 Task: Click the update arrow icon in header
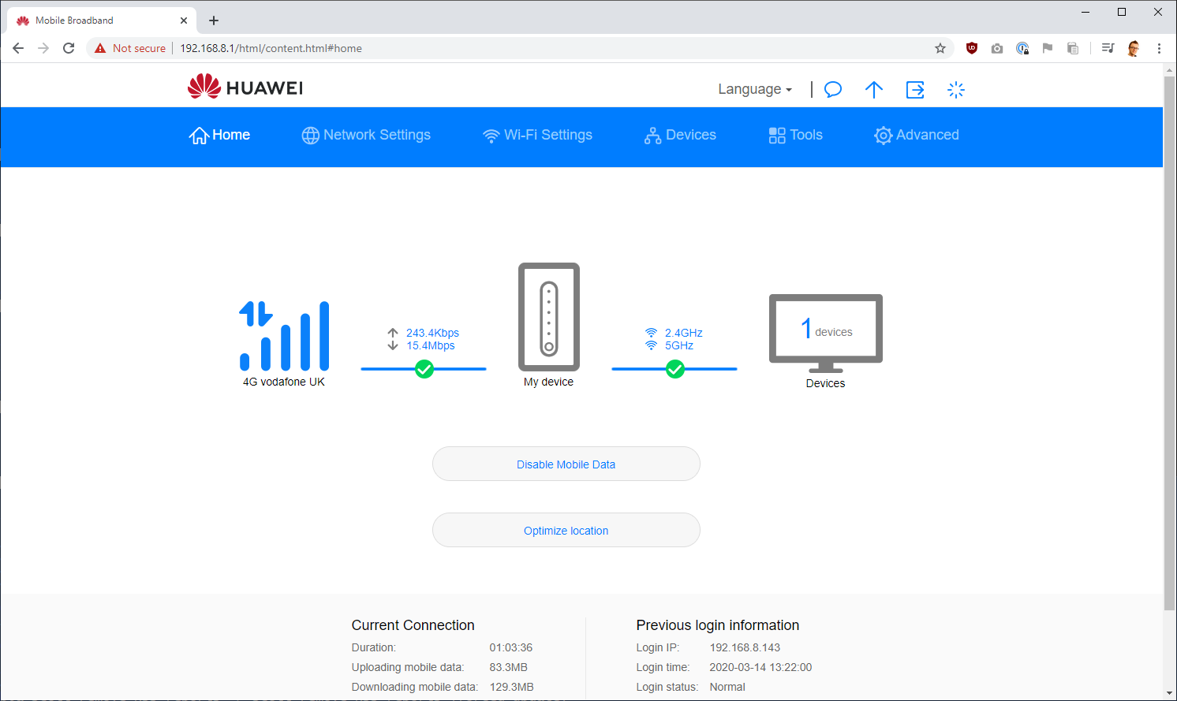873,90
